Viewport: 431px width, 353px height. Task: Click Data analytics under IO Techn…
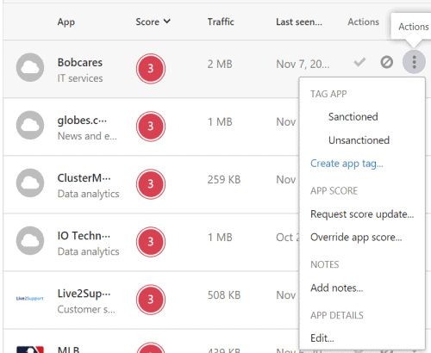coord(88,251)
